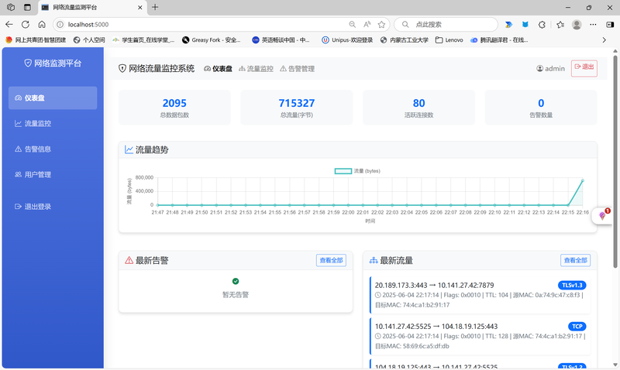Click the 0 告警数量 card
This screenshot has height=370, width=620.
click(541, 108)
